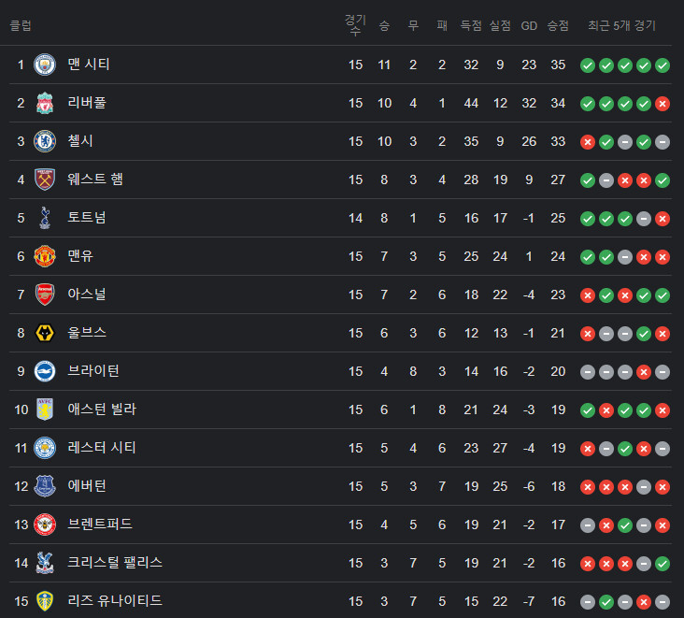
Task: Click the Wolves wolf-head crest
Action: (x=45, y=333)
